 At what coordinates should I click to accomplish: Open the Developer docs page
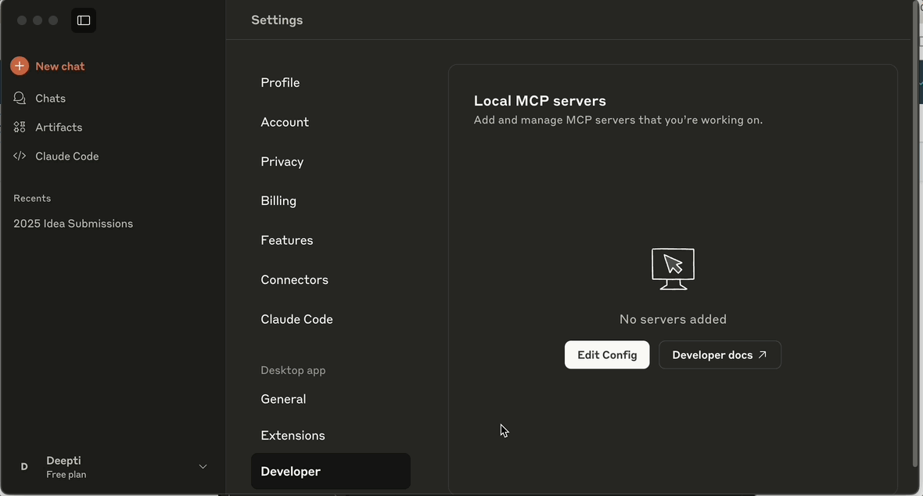(x=712, y=354)
